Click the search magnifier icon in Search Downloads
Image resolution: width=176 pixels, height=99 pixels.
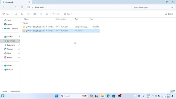click(172, 7)
